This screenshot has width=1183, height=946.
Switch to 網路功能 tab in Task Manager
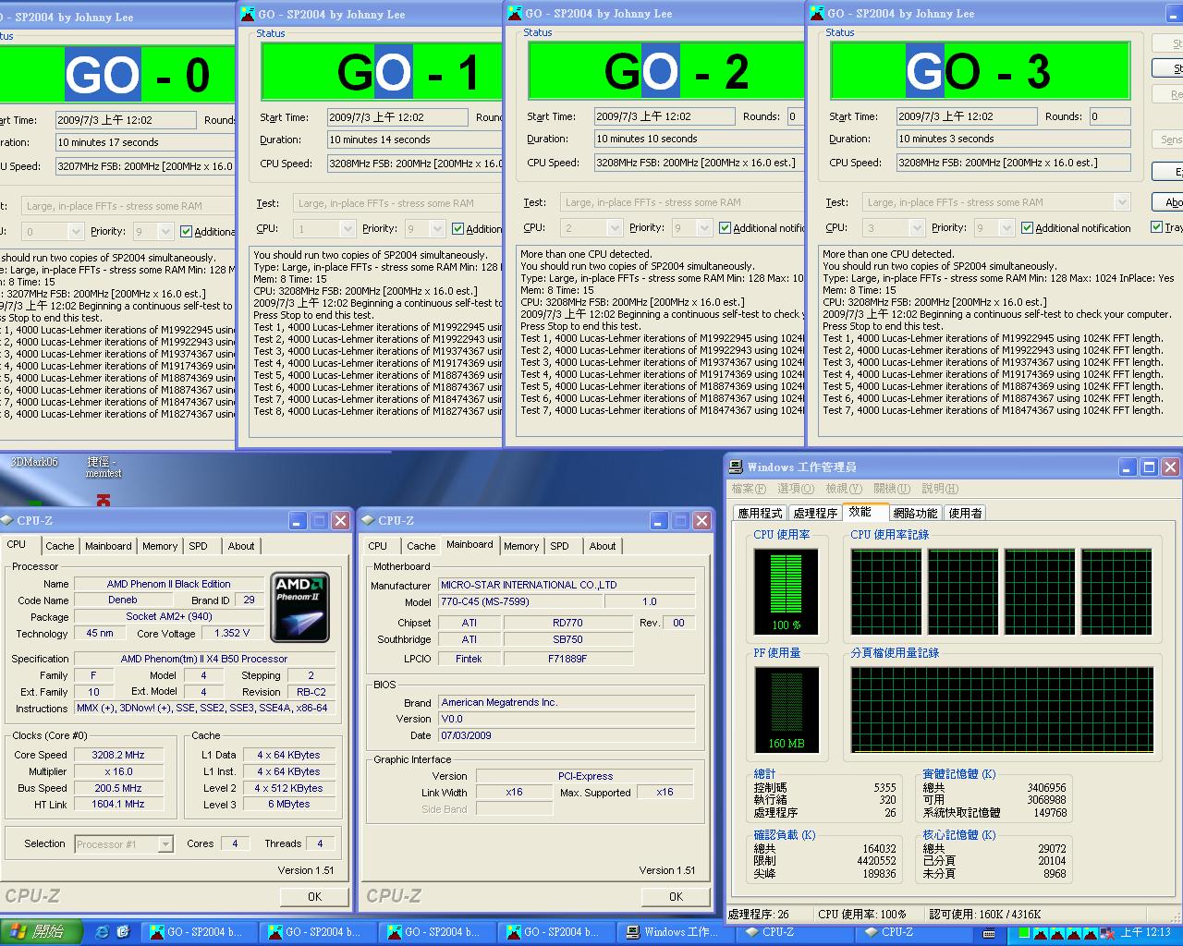click(915, 513)
